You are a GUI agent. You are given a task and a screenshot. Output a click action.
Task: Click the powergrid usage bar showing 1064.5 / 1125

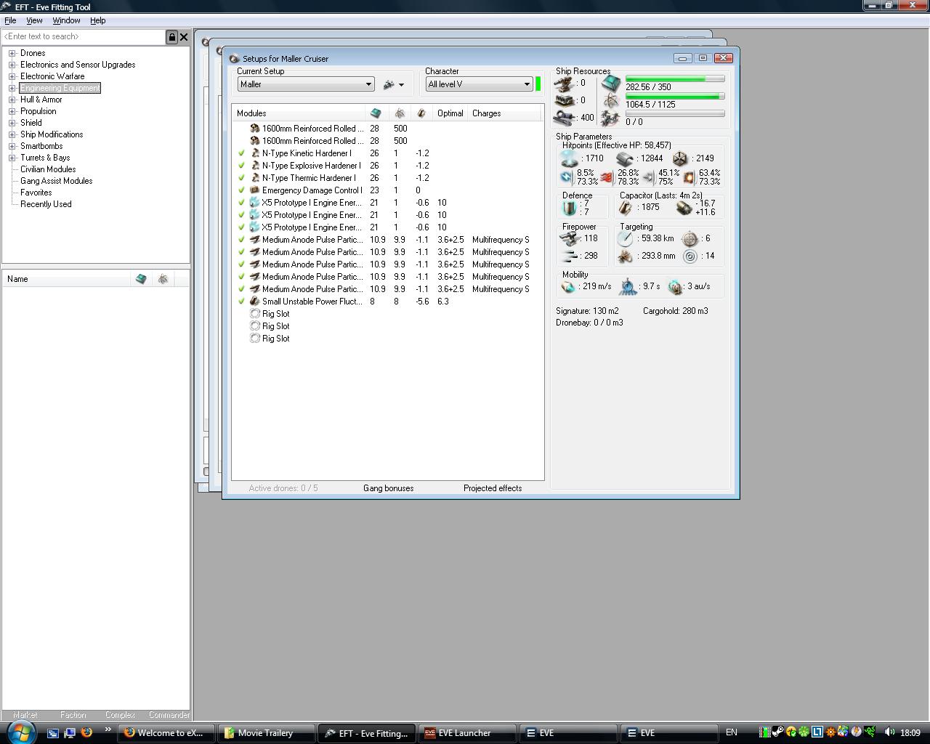coord(675,96)
